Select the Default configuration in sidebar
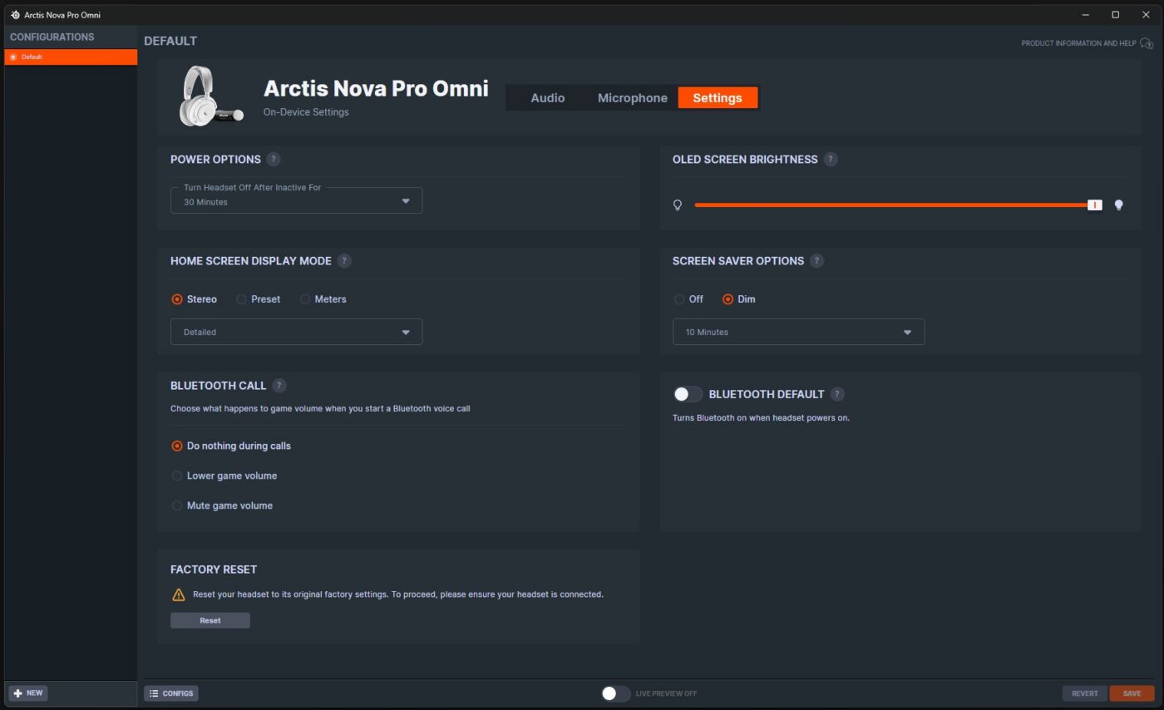Screen dimensions: 1164x710 click(71, 57)
